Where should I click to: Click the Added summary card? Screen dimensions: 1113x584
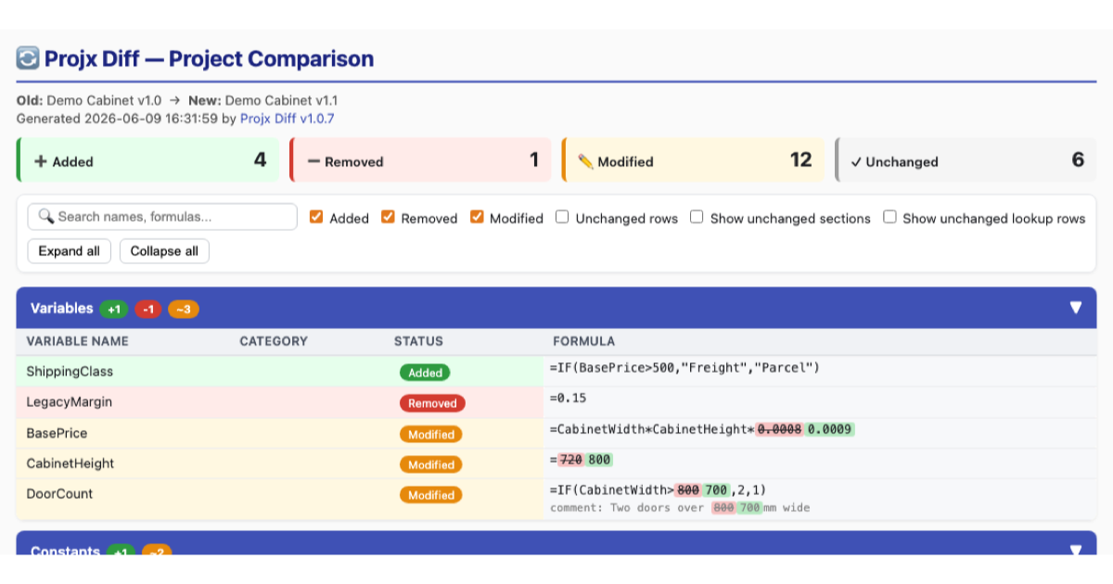147,159
